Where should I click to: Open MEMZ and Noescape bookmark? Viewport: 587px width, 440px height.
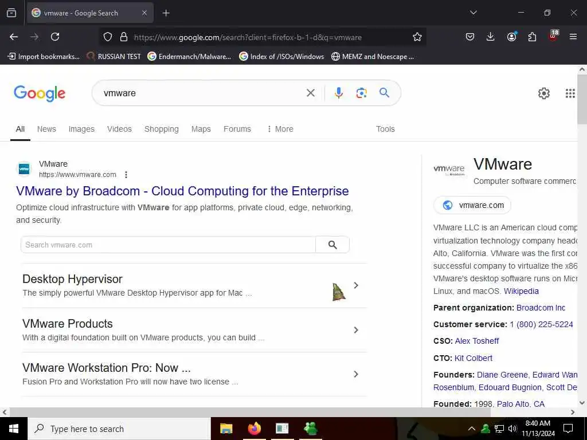373,57
